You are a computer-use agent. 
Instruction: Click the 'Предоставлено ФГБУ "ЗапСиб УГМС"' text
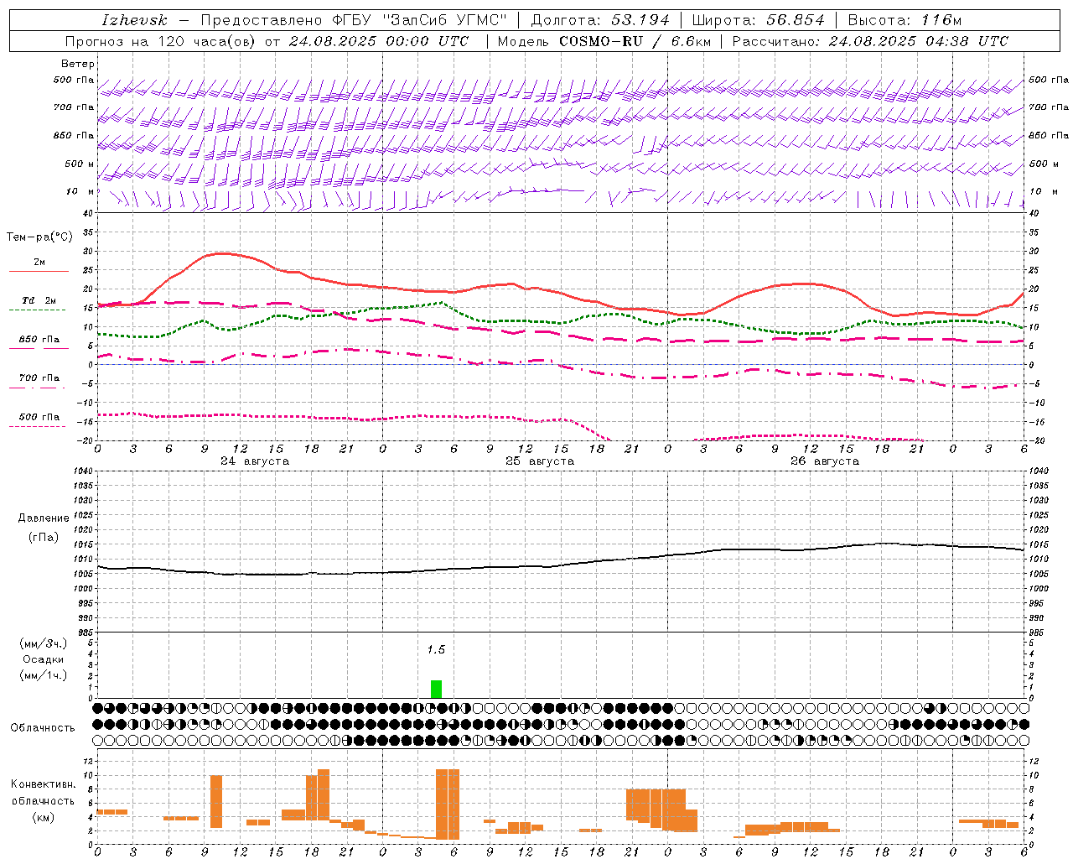pyautogui.click(x=354, y=20)
